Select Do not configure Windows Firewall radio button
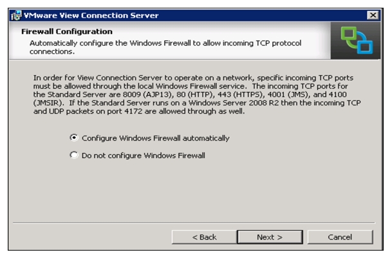The image size is (392, 259). pyautogui.click(x=74, y=155)
